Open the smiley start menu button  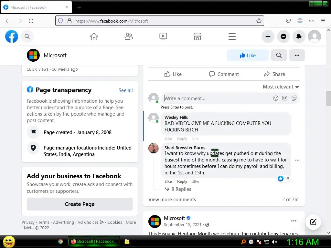click(x=9, y=242)
